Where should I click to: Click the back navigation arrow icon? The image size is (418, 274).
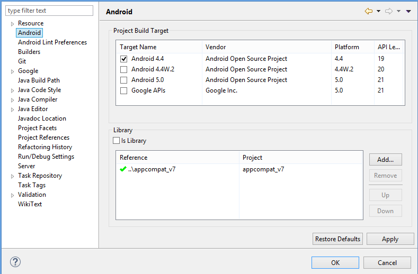369,11
